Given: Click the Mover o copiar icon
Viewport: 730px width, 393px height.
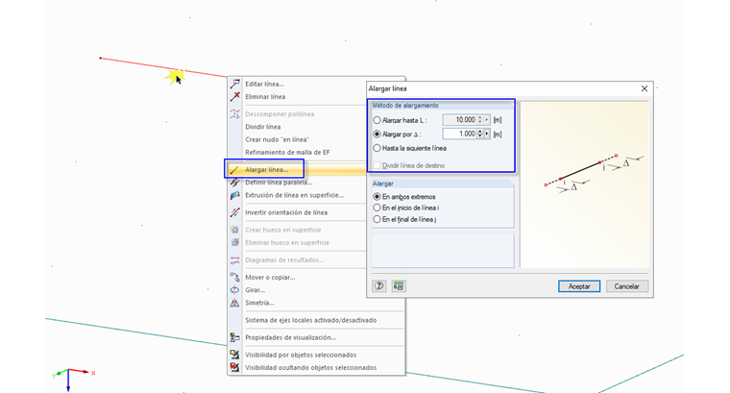Looking at the screenshot, I should click(235, 277).
